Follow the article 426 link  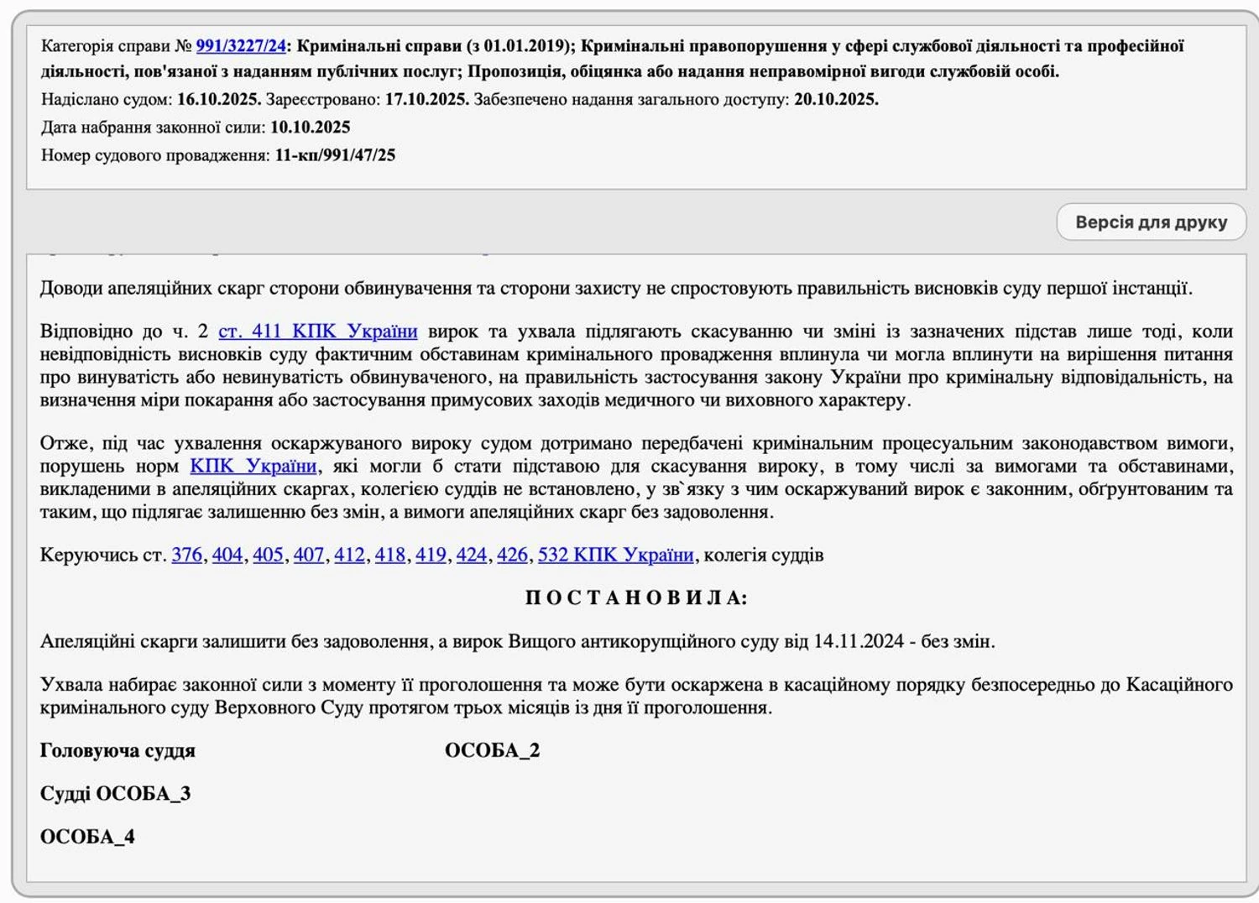[512, 555]
